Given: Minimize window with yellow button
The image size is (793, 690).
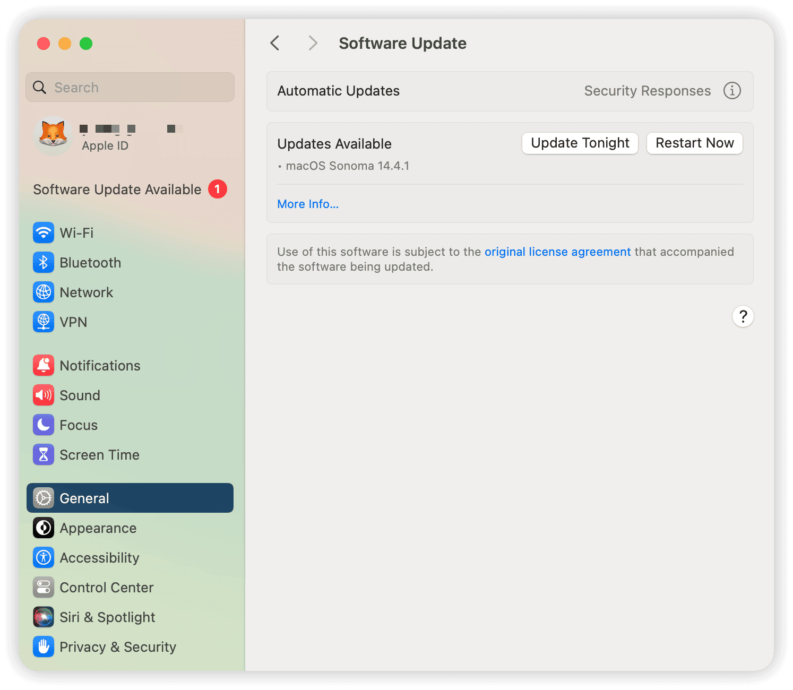Looking at the screenshot, I should click(x=65, y=44).
